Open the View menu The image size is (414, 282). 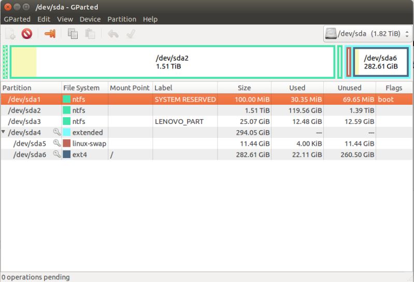tap(65, 19)
